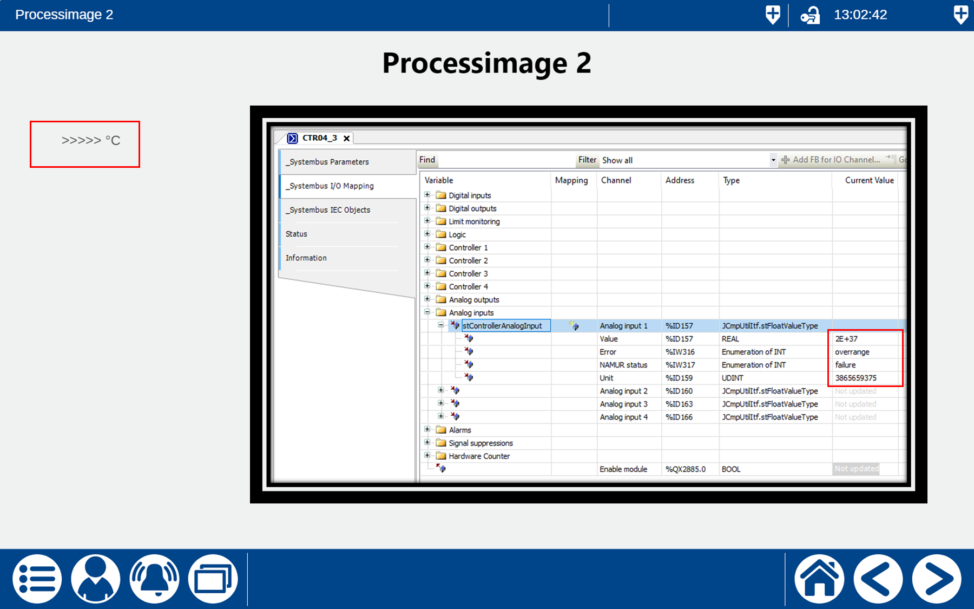This screenshot has height=609, width=974.
Task: Click the user profile icon
Action: point(96,579)
